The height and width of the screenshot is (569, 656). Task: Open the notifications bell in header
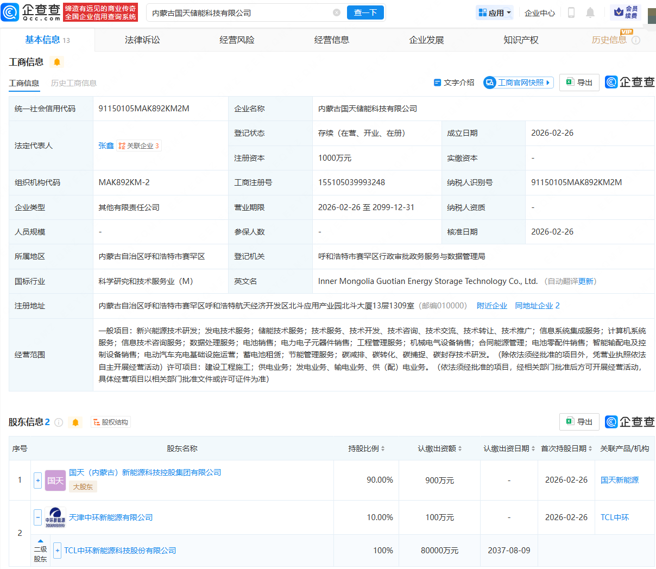pos(590,12)
